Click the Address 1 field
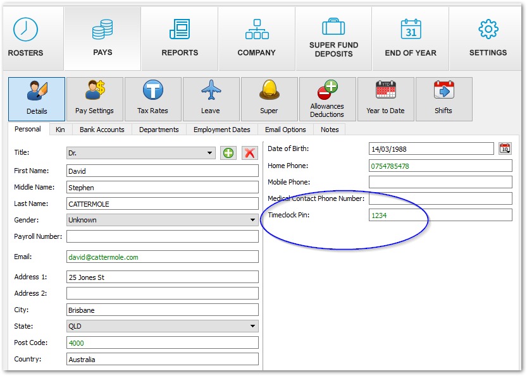The width and height of the screenshot is (527, 376). 163,277
